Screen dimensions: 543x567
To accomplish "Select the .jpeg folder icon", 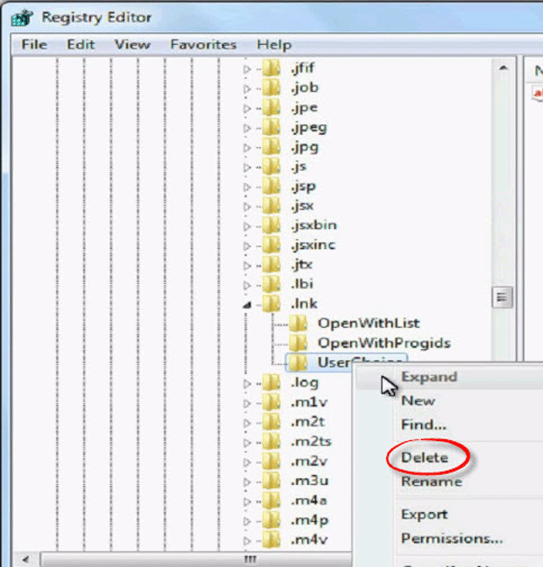I will pyautogui.click(x=272, y=127).
